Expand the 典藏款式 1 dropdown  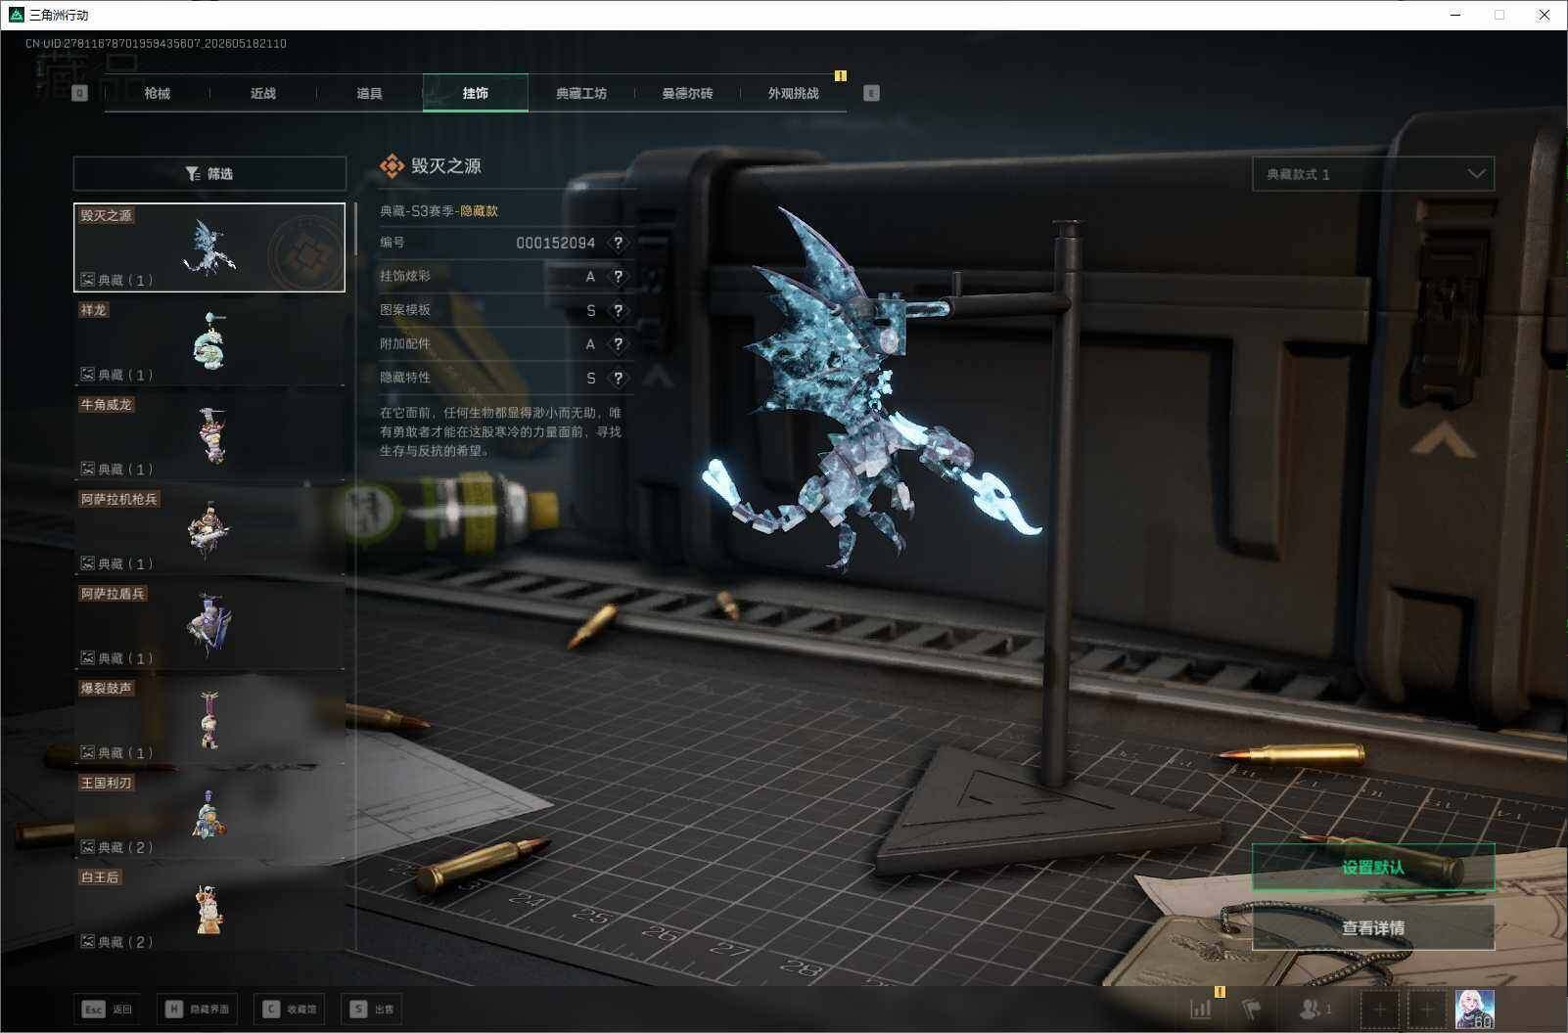(x=1373, y=174)
